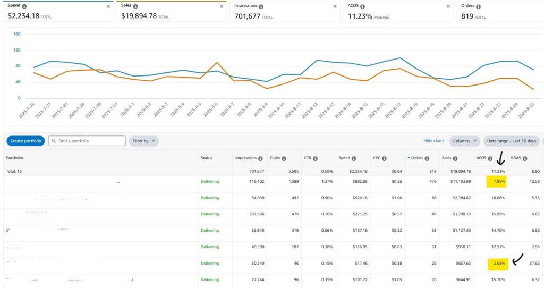
Task: Sort by the Status column header
Action: click(x=207, y=158)
